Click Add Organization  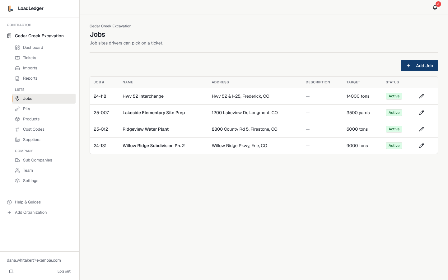[40, 212]
